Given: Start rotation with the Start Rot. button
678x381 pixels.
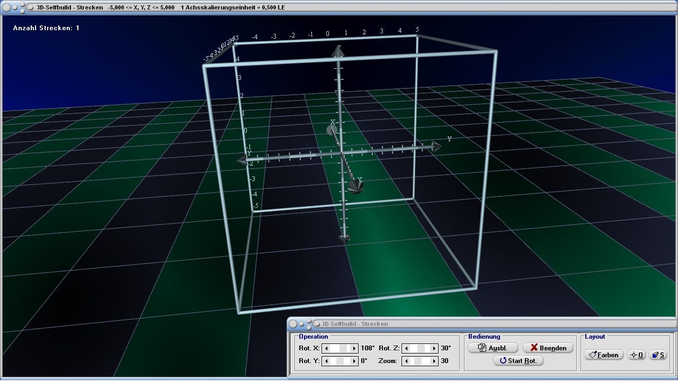Looking at the screenshot, I should coord(518,360).
